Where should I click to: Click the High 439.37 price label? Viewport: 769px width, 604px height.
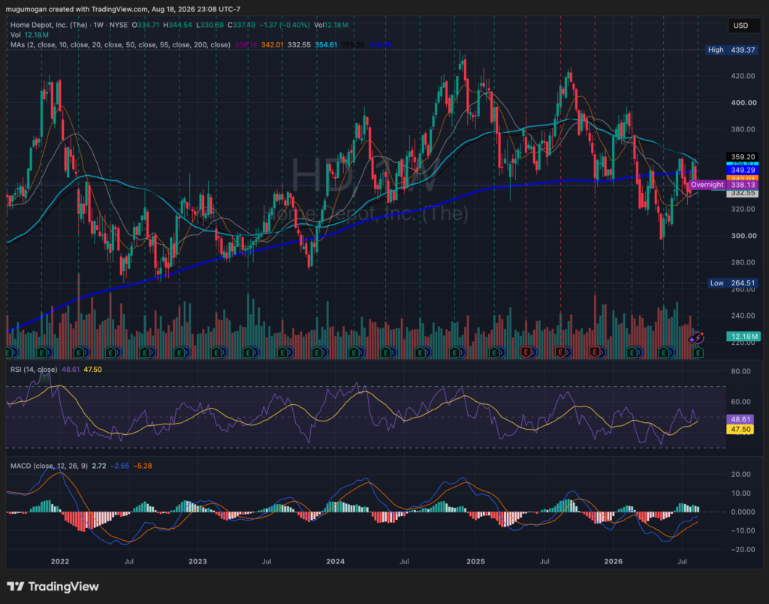pos(731,50)
